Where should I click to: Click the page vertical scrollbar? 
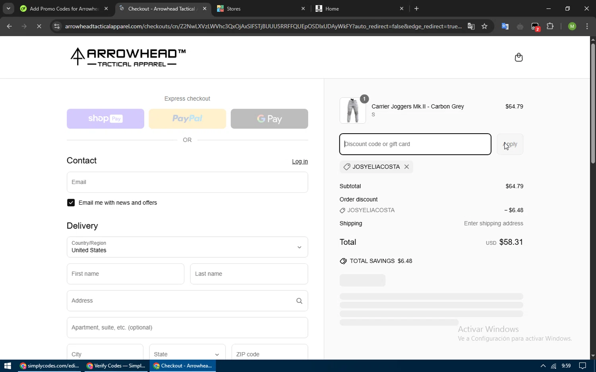coord(593,104)
